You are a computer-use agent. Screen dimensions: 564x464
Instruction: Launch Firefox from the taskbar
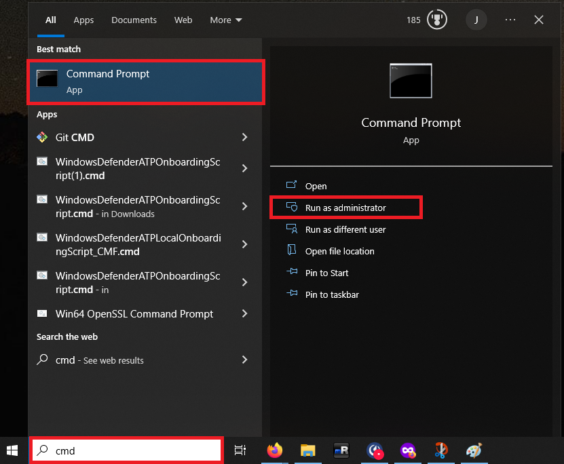[275, 450]
